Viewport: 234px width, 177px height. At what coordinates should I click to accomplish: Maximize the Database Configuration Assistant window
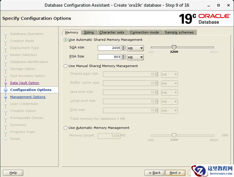[x=219, y=5]
